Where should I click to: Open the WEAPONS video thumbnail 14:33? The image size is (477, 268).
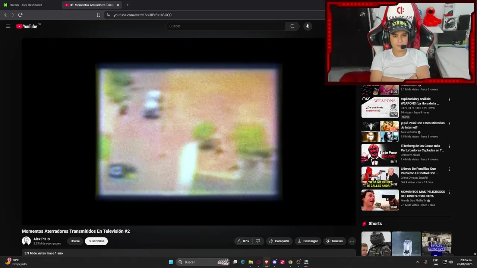click(x=380, y=107)
